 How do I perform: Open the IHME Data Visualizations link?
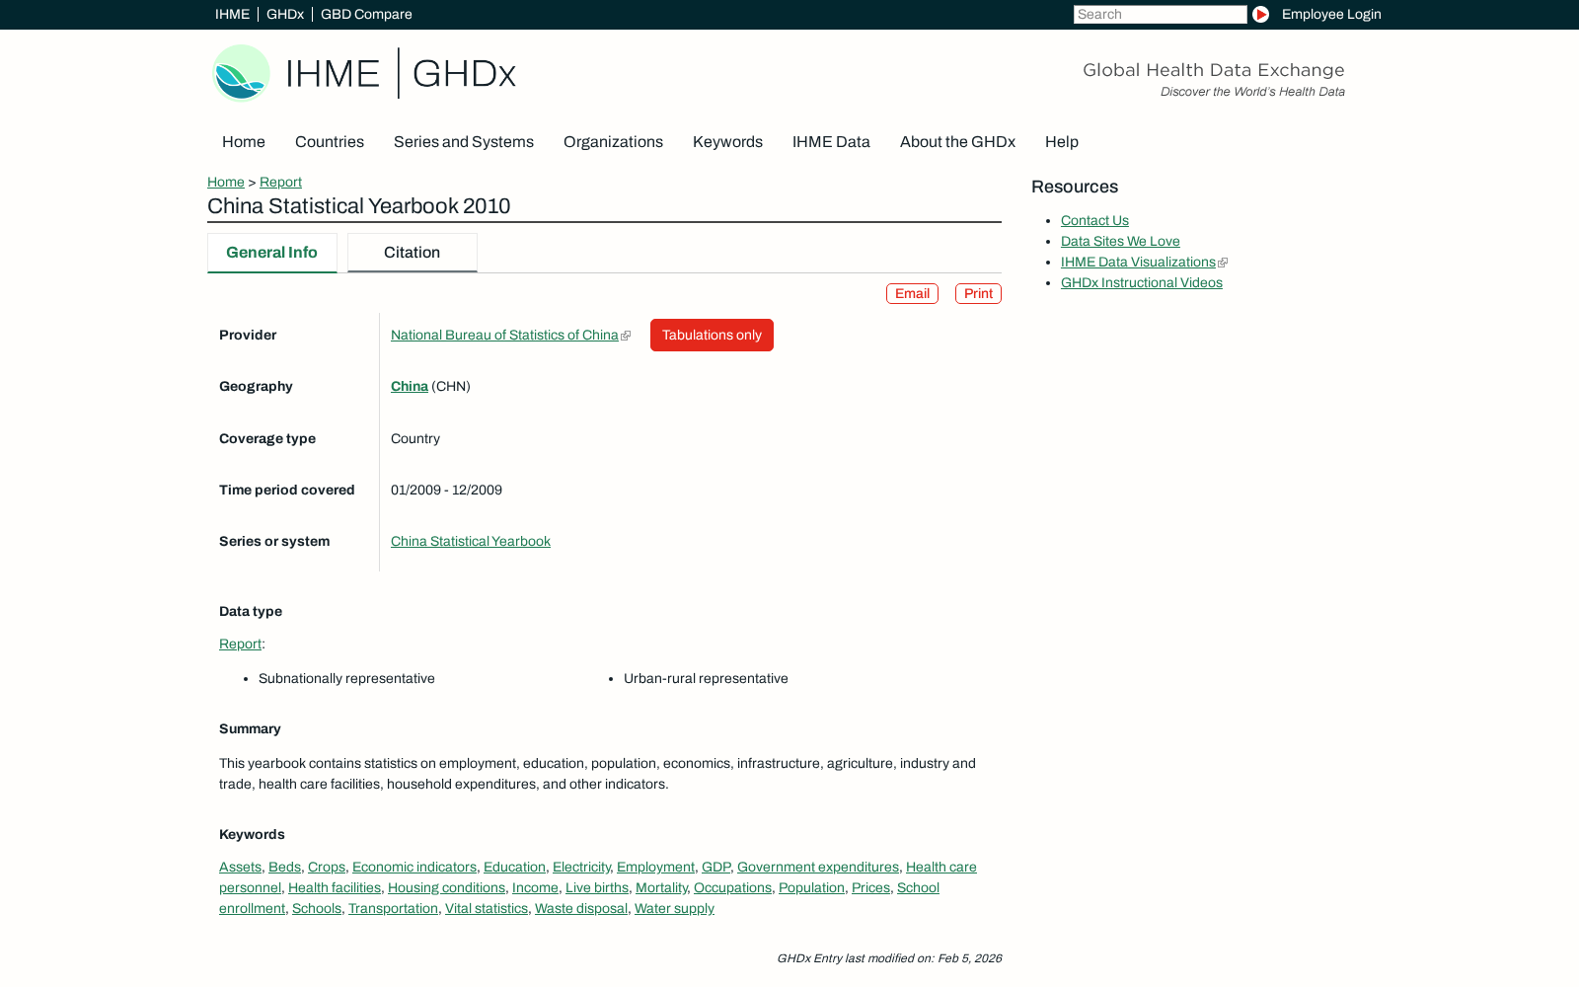tap(1138, 262)
